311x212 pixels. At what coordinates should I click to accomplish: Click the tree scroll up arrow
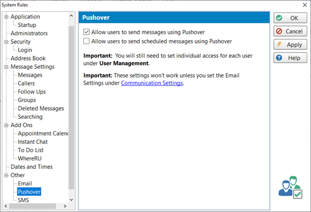(x=71, y=16)
